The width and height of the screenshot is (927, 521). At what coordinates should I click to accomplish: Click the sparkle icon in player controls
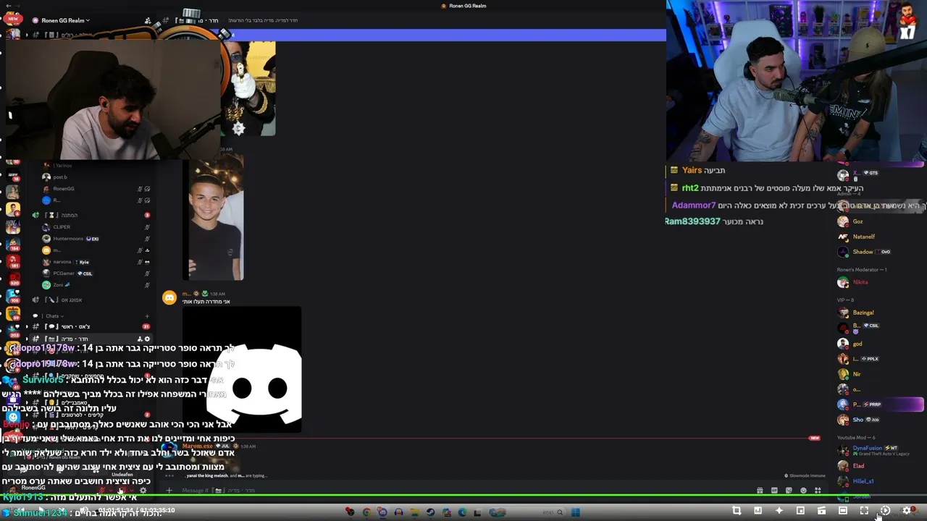pos(779,511)
